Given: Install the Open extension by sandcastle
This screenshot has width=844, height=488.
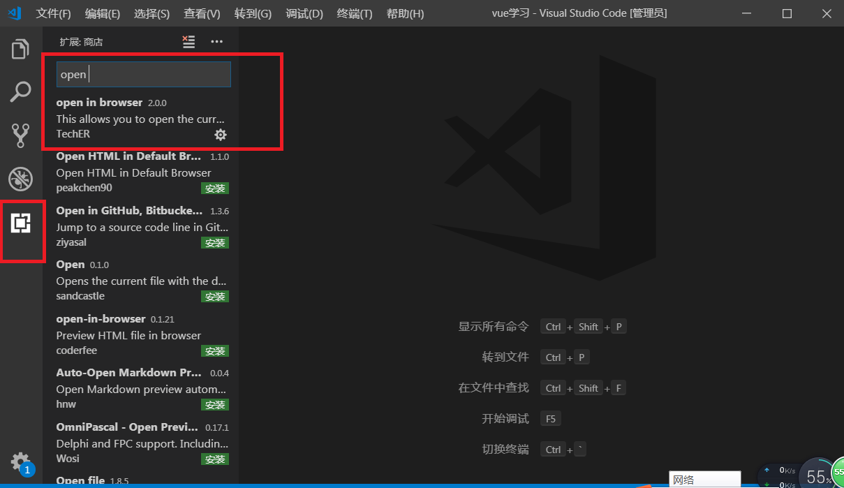Looking at the screenshot, I should tap(215, 296).
